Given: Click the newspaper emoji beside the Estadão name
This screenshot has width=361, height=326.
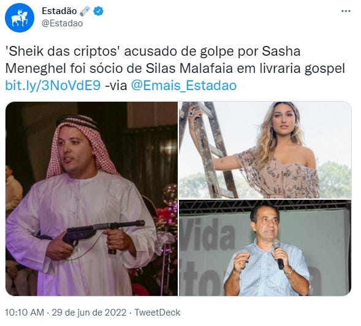Looking at the screenshot, I should (85, 11).
